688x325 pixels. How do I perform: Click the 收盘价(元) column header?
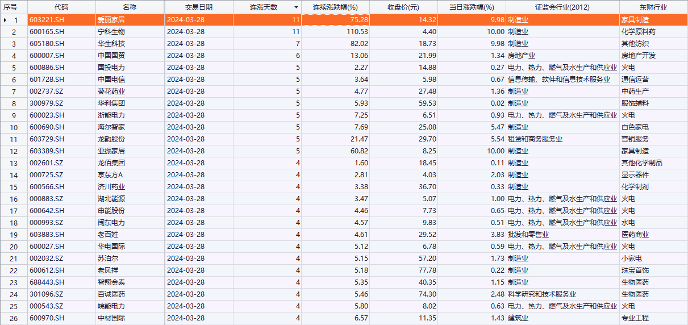[x=403, y=7]
